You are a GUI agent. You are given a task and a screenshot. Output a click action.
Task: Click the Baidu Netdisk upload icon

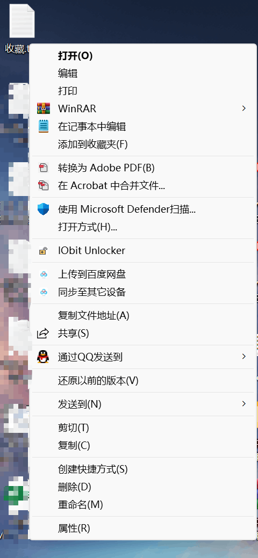click(x=44, y=274)
